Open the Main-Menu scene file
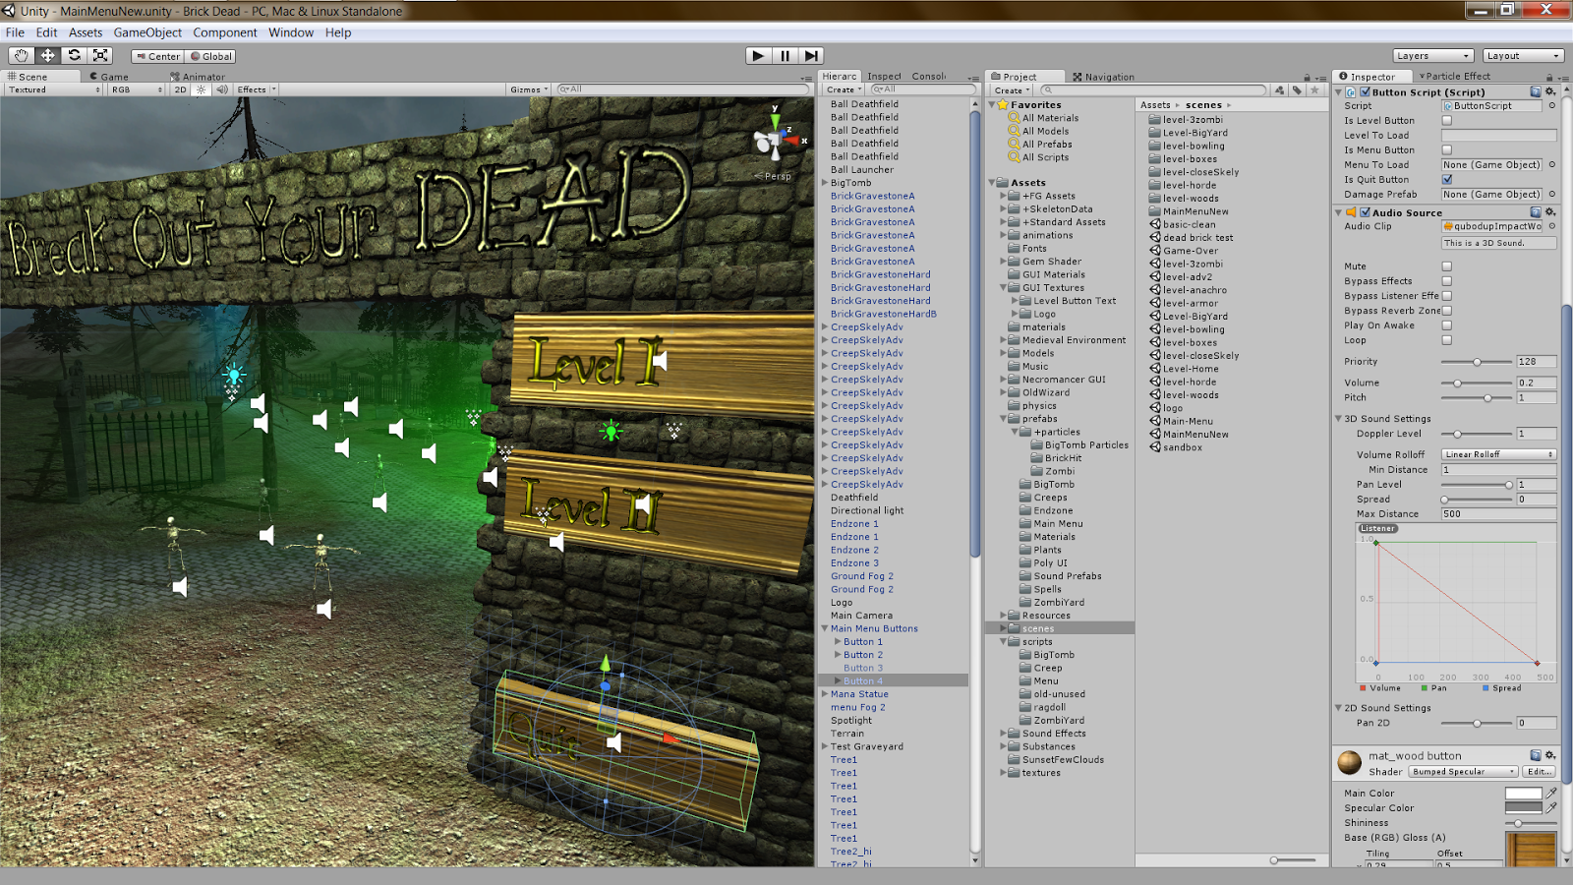The height and width of the screenshot is (885, 1573). click(1188, 421)
